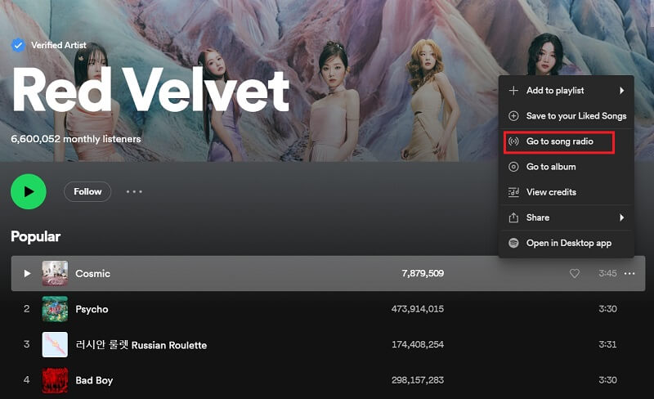Click the 6,600,052 monthly listeners text
Viewport: 654px width, 399px height.
click(76, 139)
